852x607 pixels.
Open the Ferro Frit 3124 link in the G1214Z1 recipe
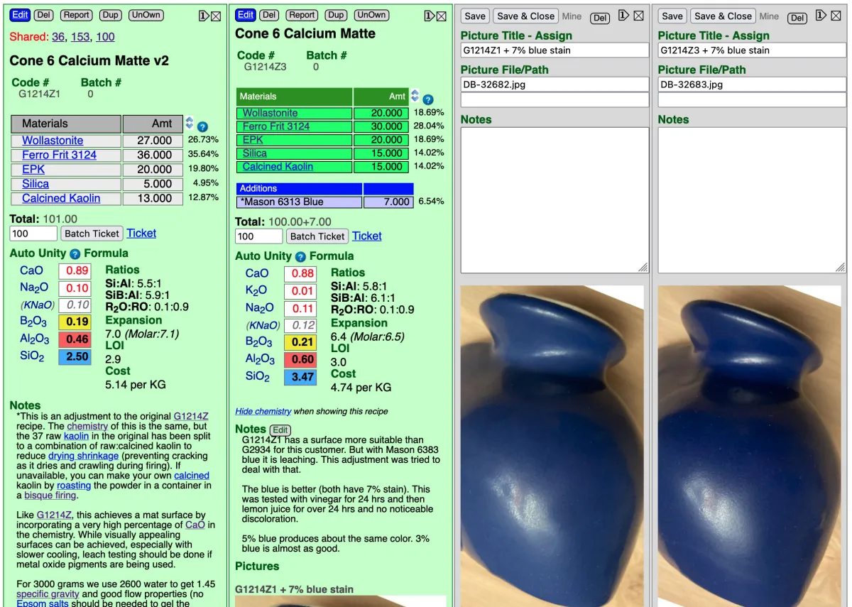(x=59, y=155)
